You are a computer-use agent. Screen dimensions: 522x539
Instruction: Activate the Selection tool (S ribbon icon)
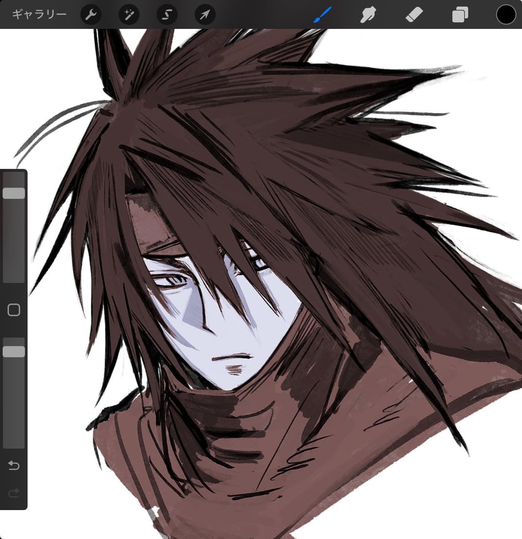click(x=167, y=15)
